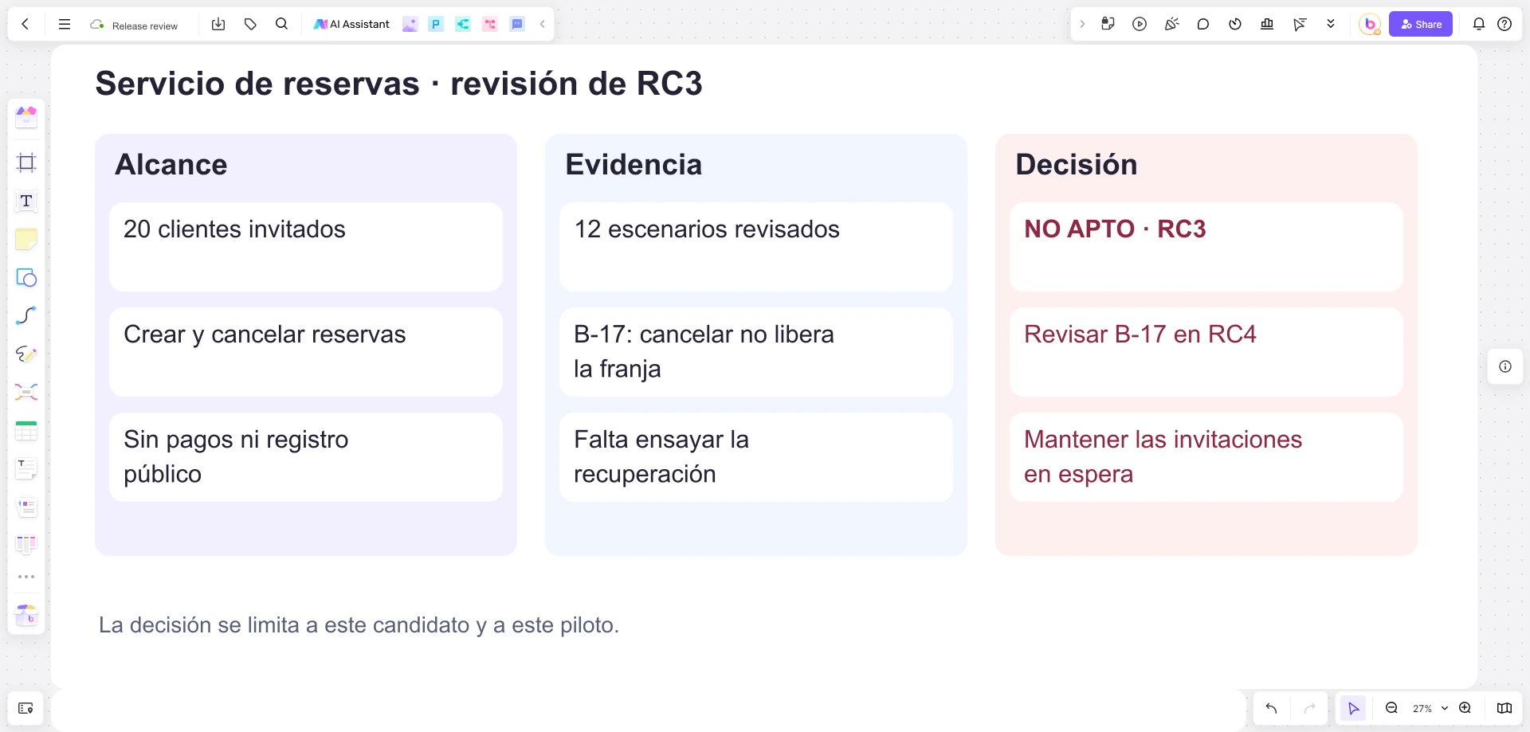
Task: Click the blue P AI presentation icon
Action: coord(436,24)
